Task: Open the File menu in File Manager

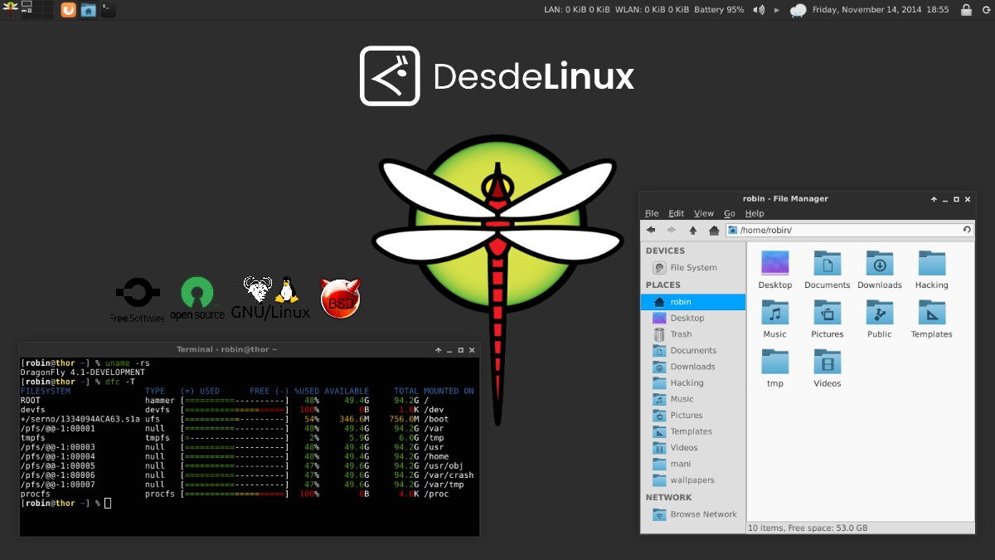Action: 652,213
